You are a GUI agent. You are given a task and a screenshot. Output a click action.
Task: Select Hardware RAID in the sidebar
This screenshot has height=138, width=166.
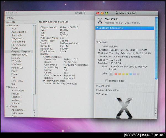click(x=19, y=55)
